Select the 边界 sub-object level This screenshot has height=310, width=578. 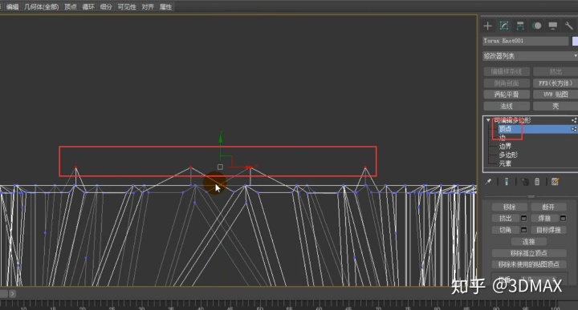pyautogui.click(x=505, y=146)
